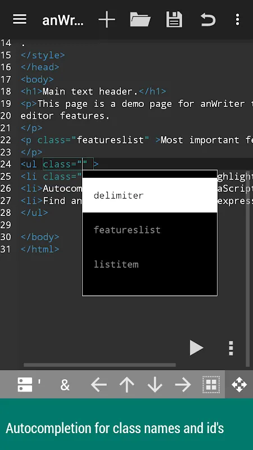Click the </p> tag on line 21

click(x=31, y=128)
